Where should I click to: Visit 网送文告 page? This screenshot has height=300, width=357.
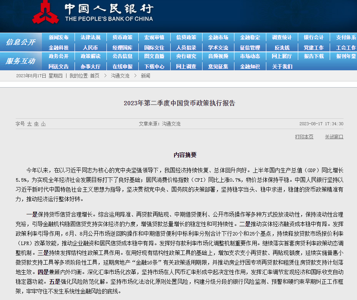click(x=58, y=66)
